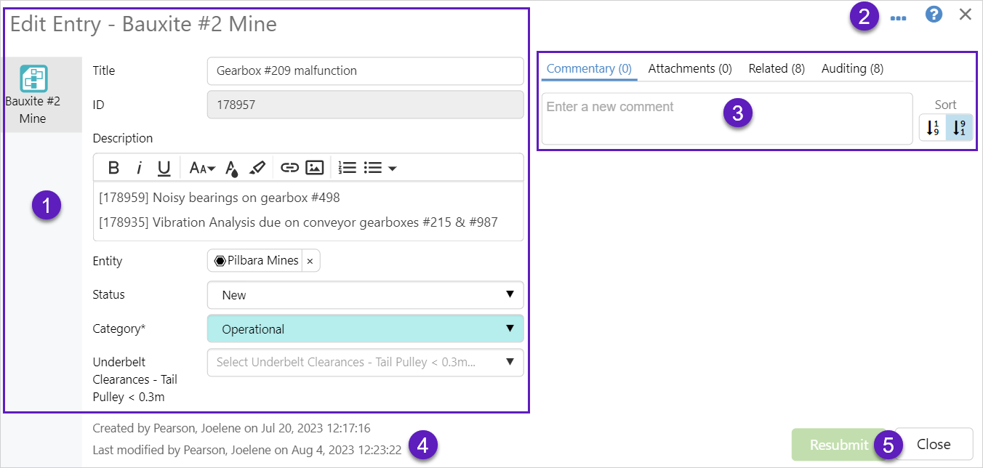Remove the Pilbara Mines entity tag

pyautogui.click(x=310, y=261)
